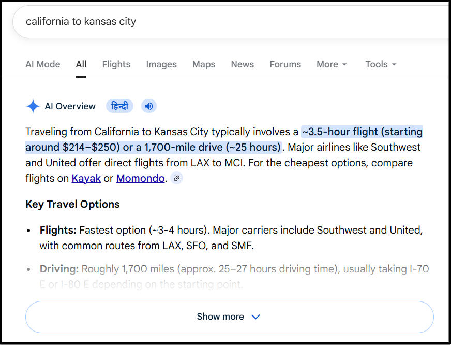Switch to the AI Mode tab

click(42, 64)
